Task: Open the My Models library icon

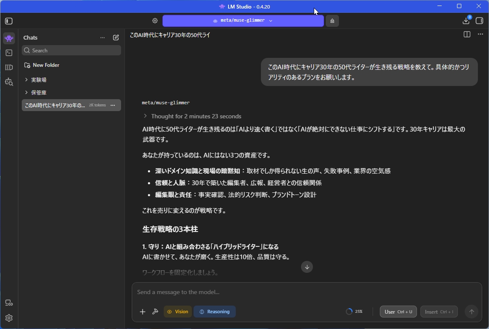Action: (9, 67)
